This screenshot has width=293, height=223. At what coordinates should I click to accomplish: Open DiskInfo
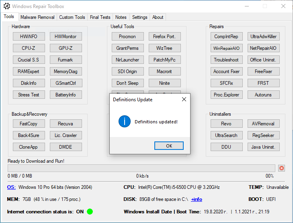tap(29, 83)
